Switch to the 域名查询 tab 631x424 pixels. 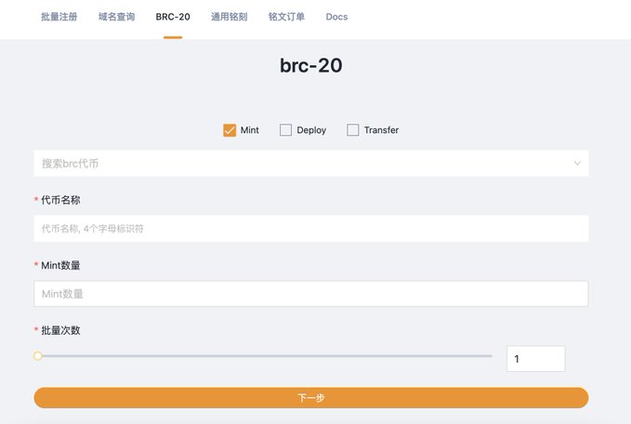coord(116,17)
